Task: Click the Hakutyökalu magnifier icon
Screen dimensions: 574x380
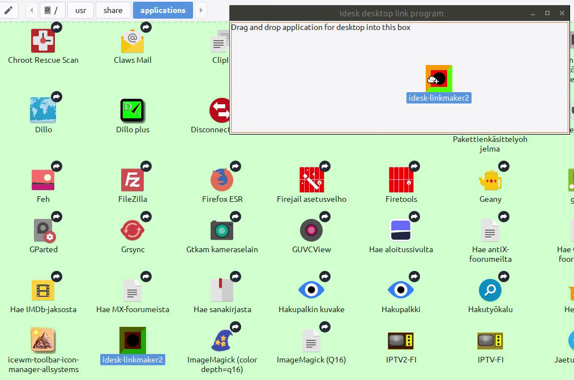Action: [490, 291]
